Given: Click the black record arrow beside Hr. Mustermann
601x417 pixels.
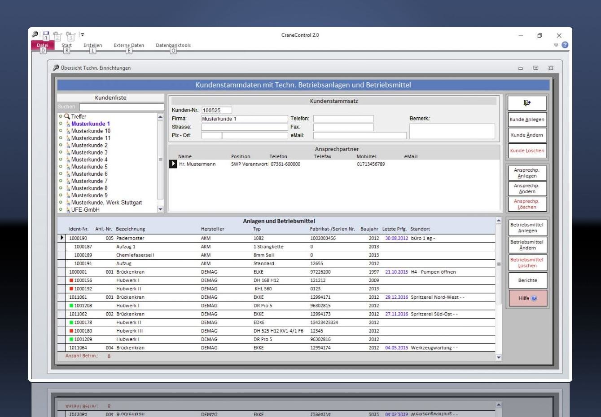Looking at the screenshot, I should 173,164.
